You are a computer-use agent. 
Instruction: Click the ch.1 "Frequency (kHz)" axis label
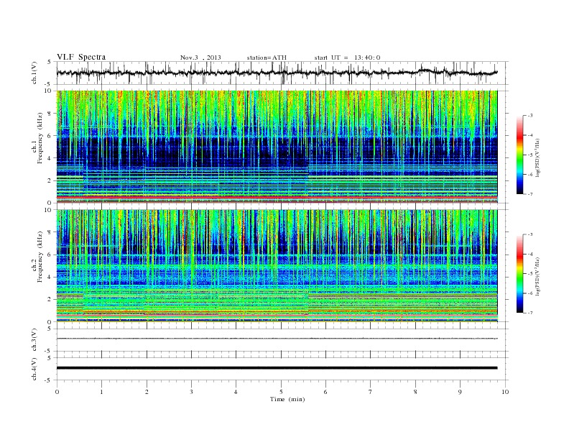pyautogui.click(x=40, y=138)
